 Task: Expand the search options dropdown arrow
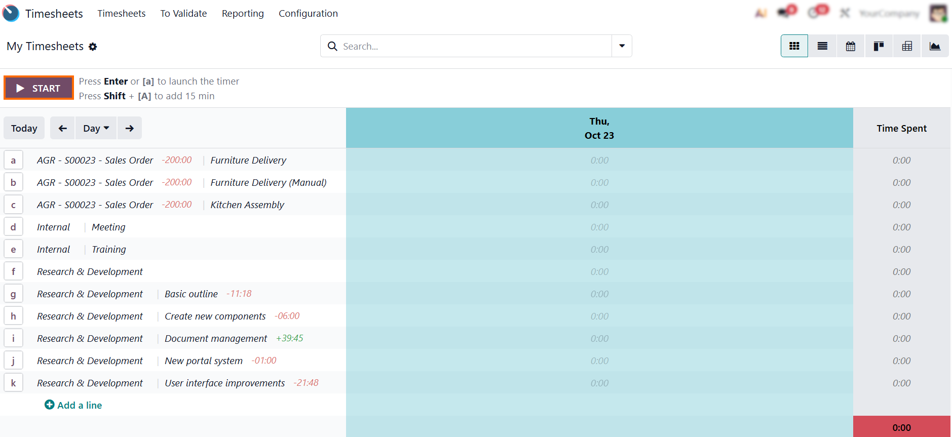pyautogui.click(x=622, y=46)
